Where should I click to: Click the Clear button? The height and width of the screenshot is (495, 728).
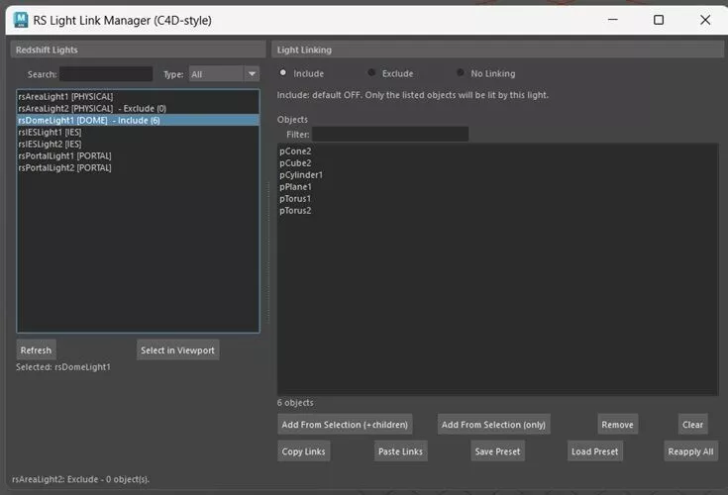click(692, 425)
